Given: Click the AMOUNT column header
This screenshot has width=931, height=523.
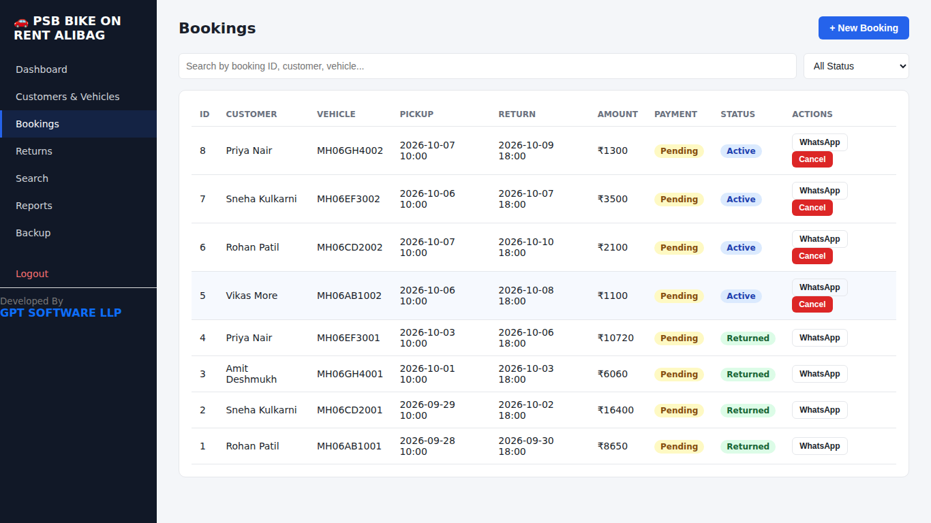Looking at the screenshot, I should pyautogui.click(x=617, y=114).
